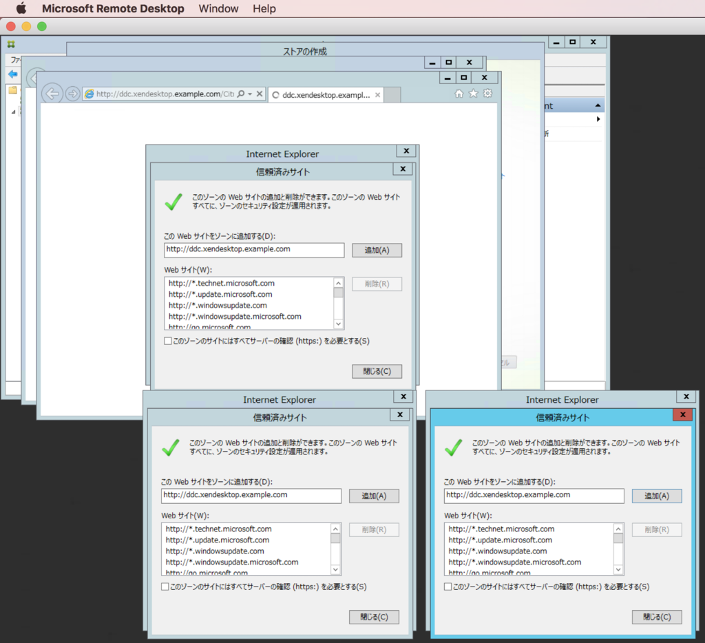Open the IE Favorites star icon

click(x=473, y=93)
